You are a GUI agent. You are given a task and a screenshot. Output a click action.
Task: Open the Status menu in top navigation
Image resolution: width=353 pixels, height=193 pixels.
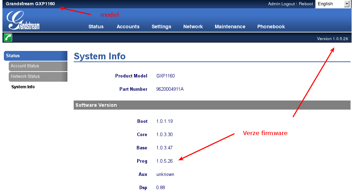click(96, 27)
